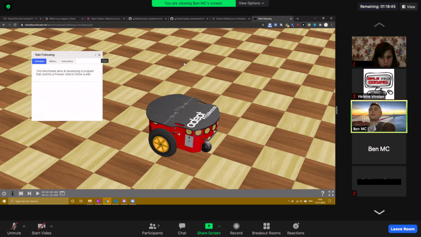Start Video camera toggle
This screenshot has height=237, width=421.
coord(42,229)
